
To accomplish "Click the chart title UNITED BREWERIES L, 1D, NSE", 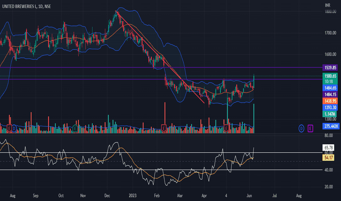I will click(27, 7).
